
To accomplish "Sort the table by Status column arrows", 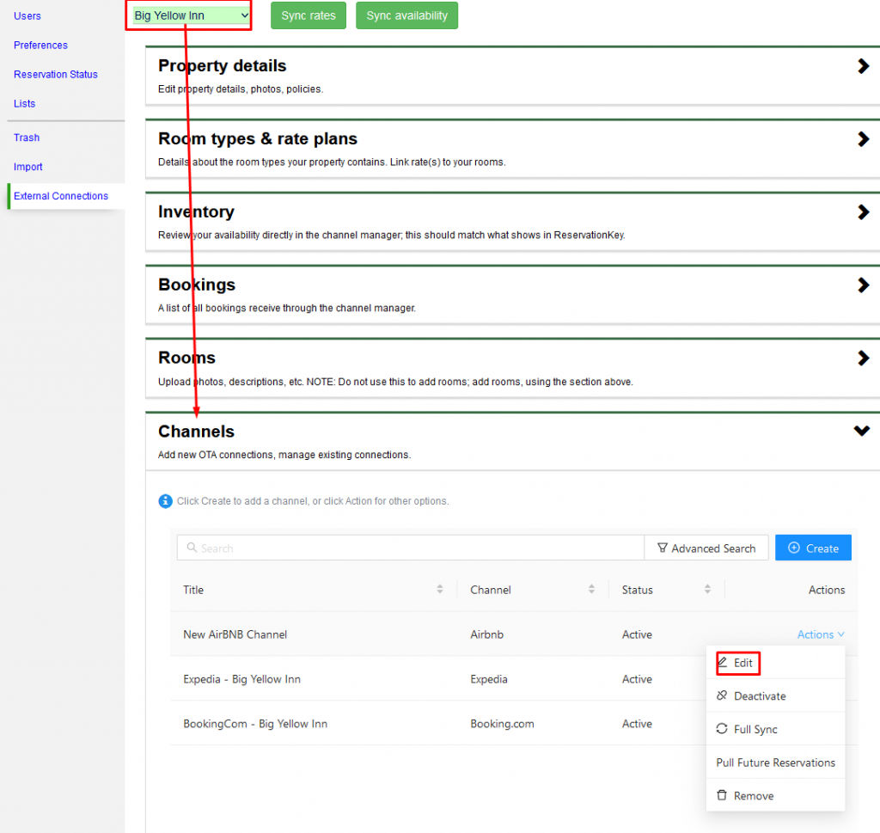I will pyautogui.click(x=708, y=589).
